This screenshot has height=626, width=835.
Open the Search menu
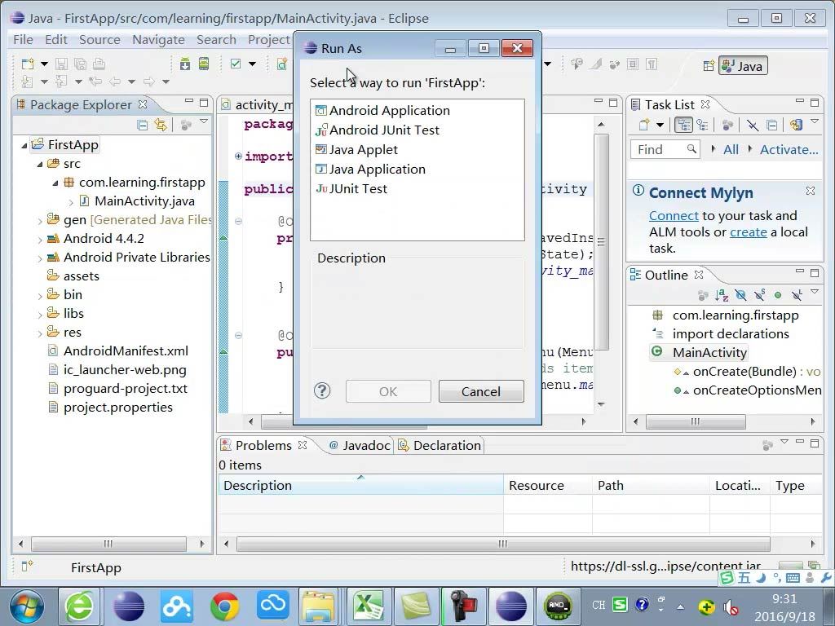coord(216,40)
